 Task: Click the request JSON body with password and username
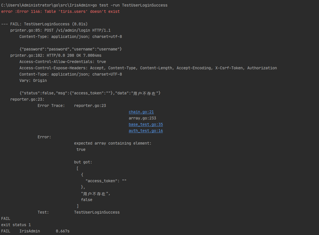71,49
